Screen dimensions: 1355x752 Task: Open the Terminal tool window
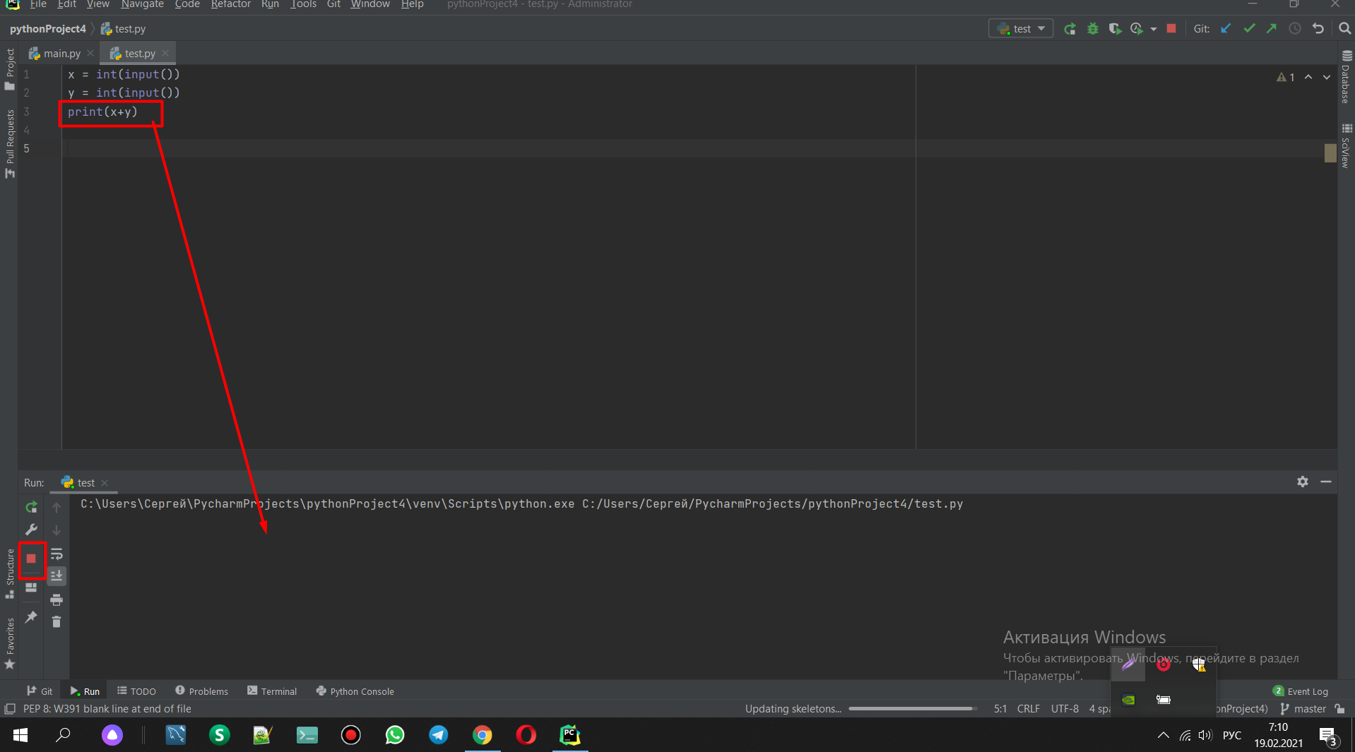[x=272, y=691]
